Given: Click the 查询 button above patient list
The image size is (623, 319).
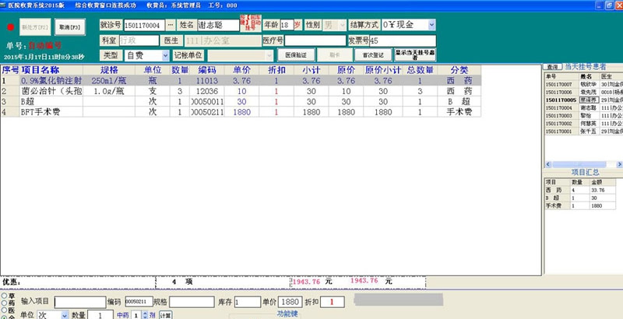Looking at the screenshot, I should click(551, 67).
